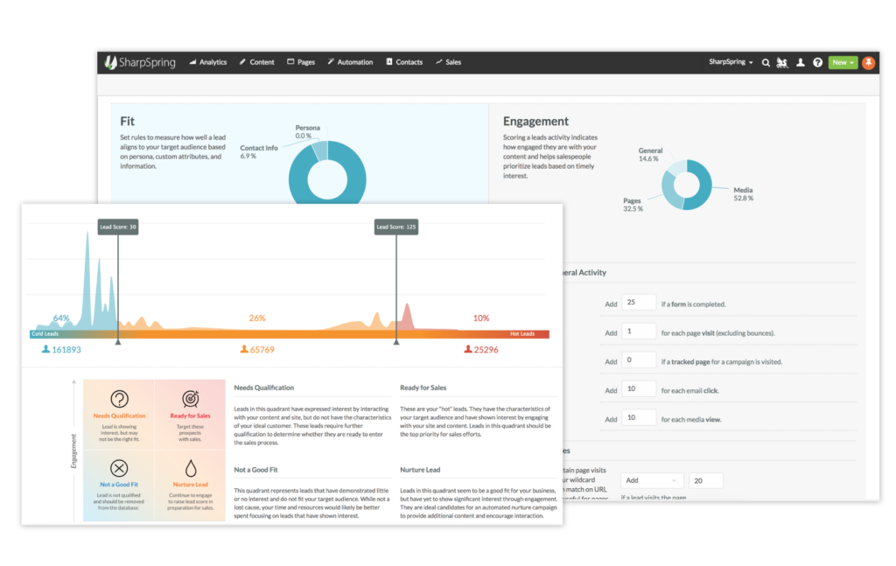Click the help question mark icon
This screenshot has height=566, width=896.
coord(817,62)
